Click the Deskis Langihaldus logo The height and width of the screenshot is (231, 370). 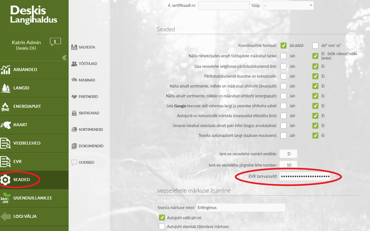[x=34, y=15]
